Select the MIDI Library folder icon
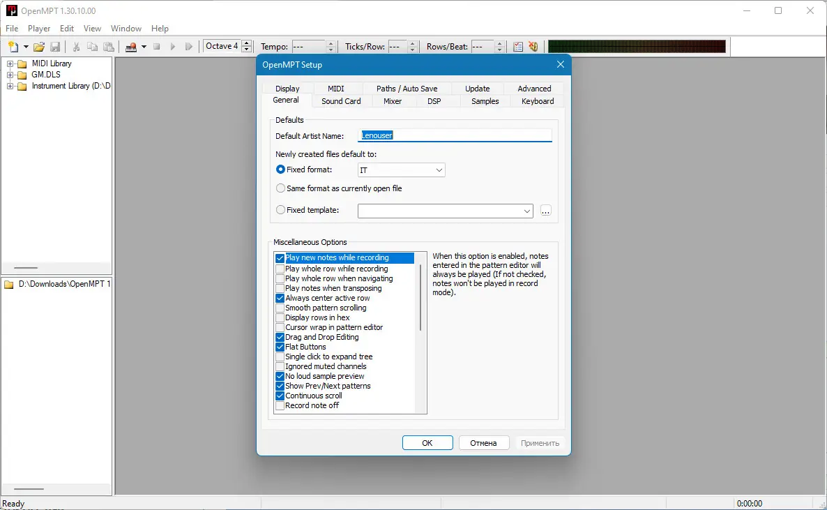 coord(22,64)
